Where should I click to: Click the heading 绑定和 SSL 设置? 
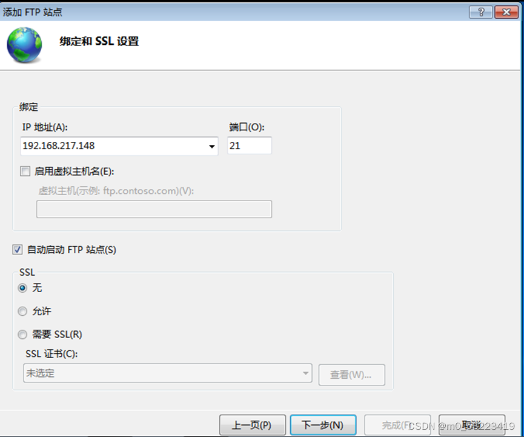[99, 41]
